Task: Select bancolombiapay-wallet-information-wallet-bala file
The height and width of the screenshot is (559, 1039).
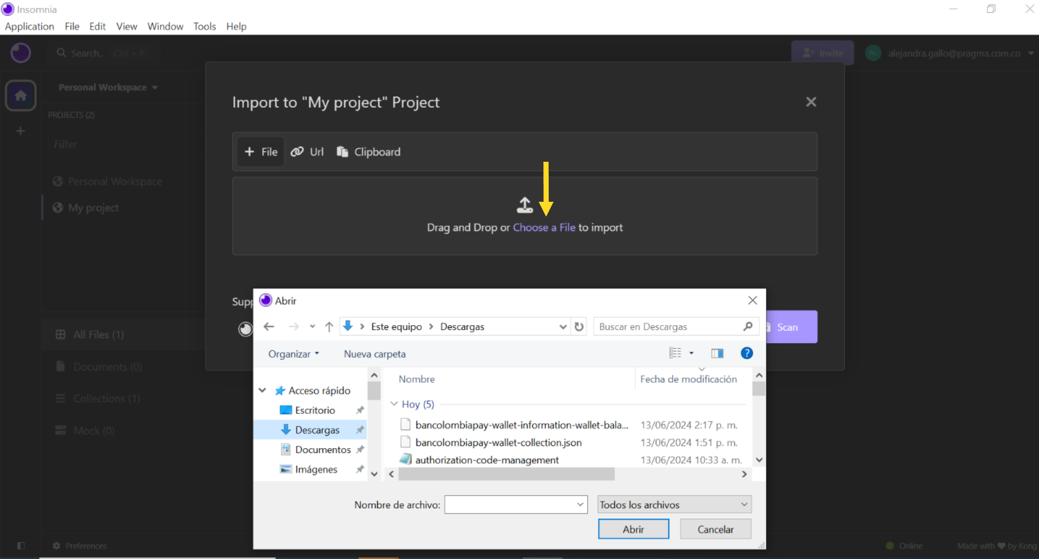Action: [x=522, y=425]
